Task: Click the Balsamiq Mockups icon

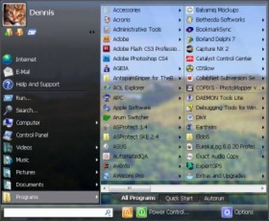Action: click(x=189, y=10)
